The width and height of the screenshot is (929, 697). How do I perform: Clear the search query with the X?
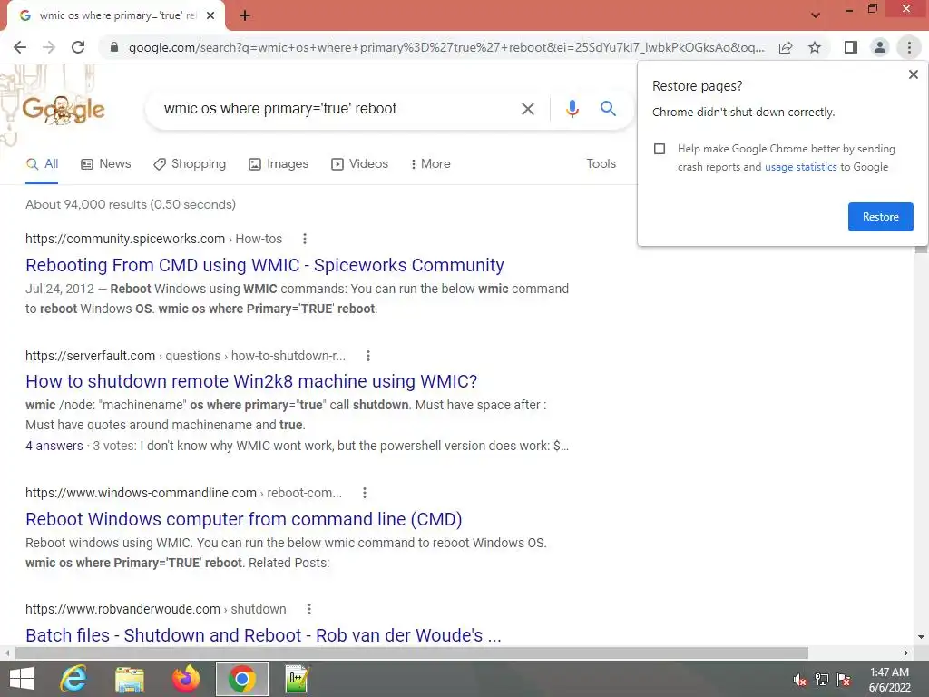527,109
